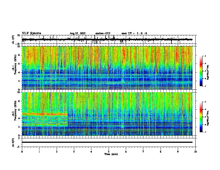Click the "-7" label on ch.1 color scale
Viewport: 220px width, 170px height.
pyautogui.click(x=205, y=86)
